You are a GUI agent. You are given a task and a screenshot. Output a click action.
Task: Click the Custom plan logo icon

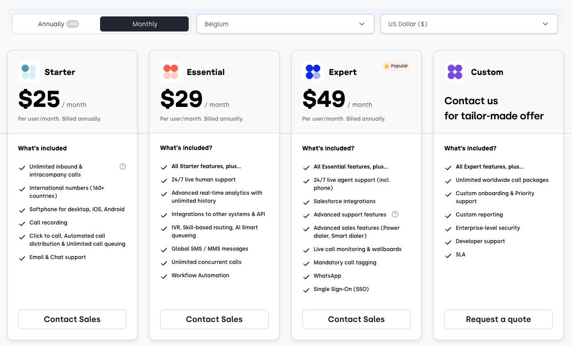455,72
